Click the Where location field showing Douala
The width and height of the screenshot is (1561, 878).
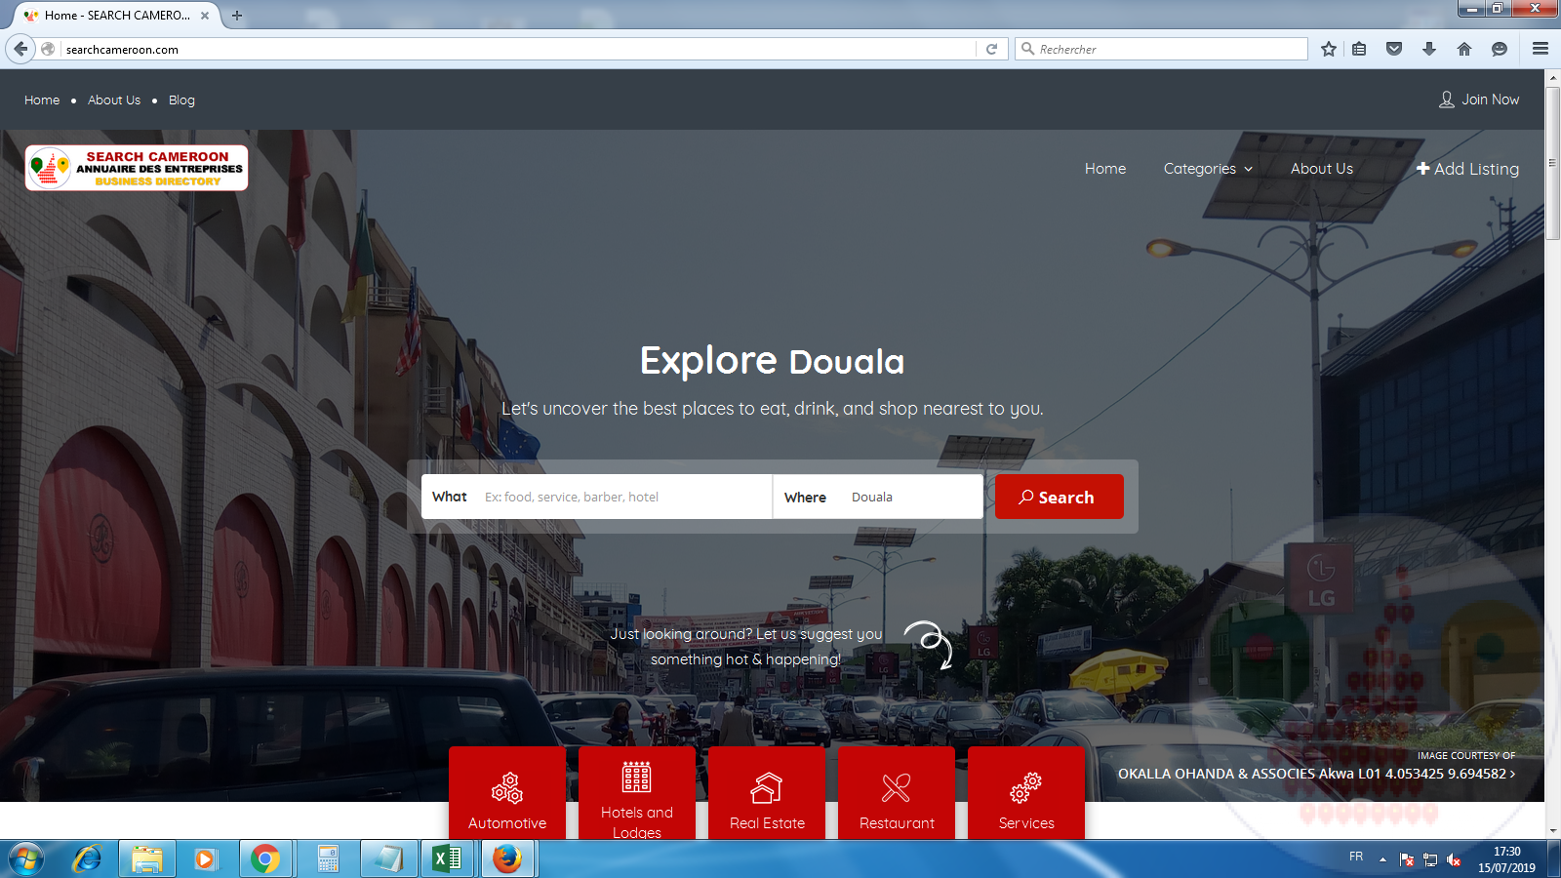click(x=878, y=497)
